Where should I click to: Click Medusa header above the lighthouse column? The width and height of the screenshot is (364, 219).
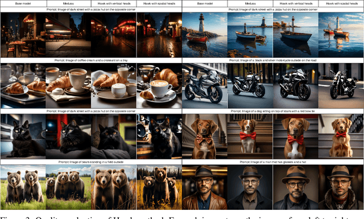pos(250,3)
